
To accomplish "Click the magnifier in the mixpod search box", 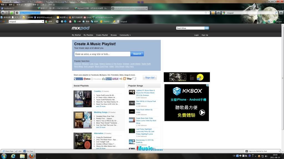I will (276, 13).
